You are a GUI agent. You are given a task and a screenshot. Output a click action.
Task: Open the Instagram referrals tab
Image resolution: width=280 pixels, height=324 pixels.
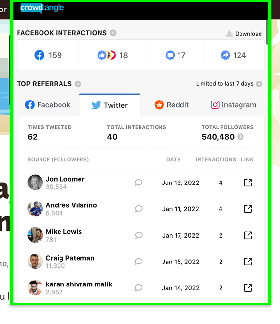pos(233,105)
